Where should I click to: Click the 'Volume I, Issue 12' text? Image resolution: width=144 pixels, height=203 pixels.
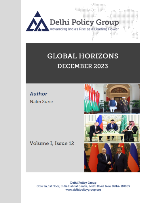(52, 143)
